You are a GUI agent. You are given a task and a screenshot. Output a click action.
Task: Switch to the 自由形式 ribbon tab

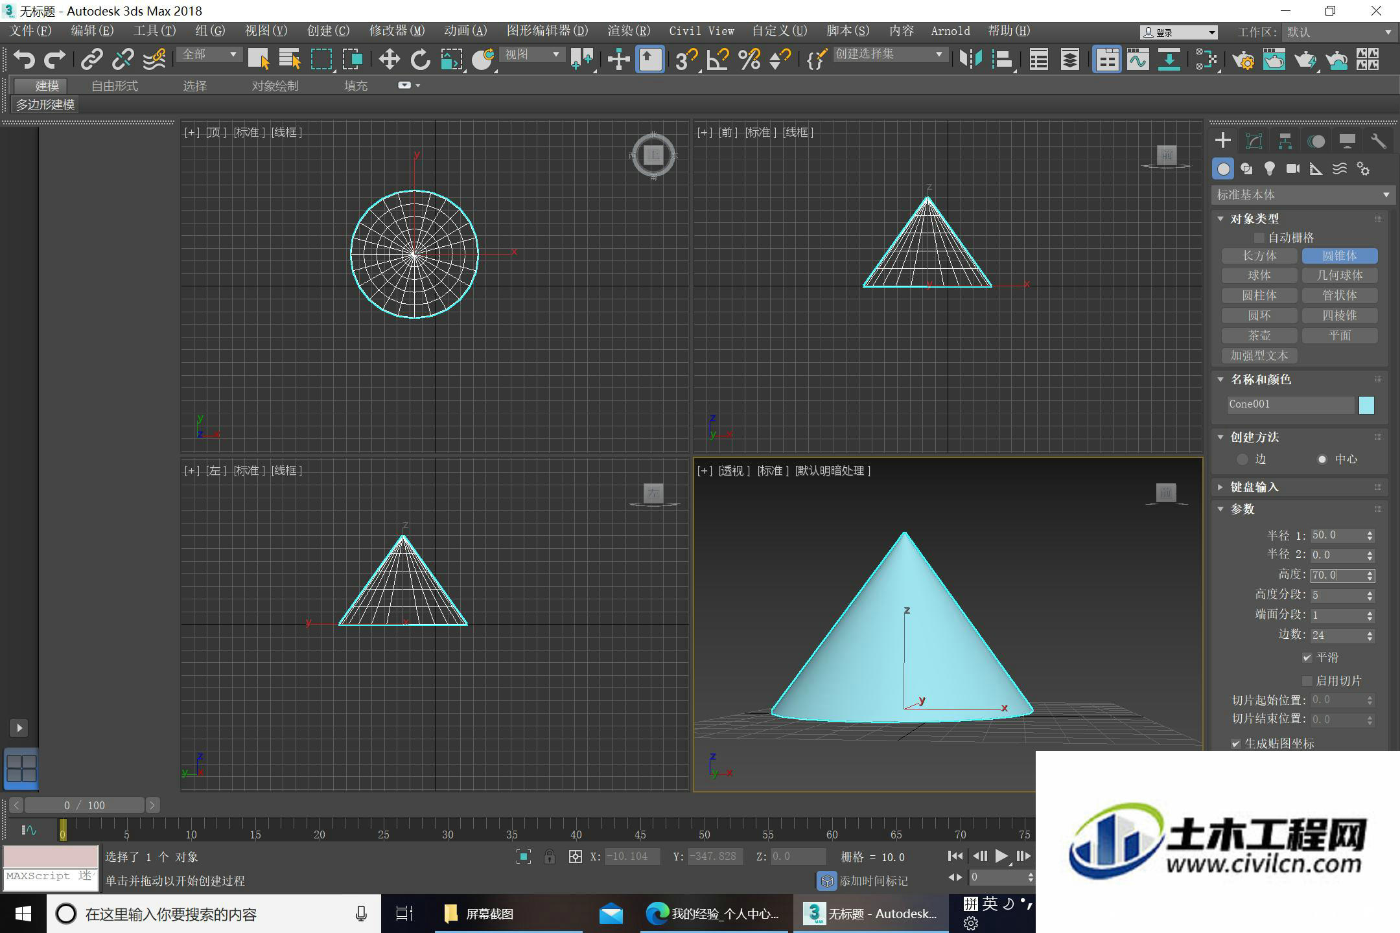click(x=115, y=86)
